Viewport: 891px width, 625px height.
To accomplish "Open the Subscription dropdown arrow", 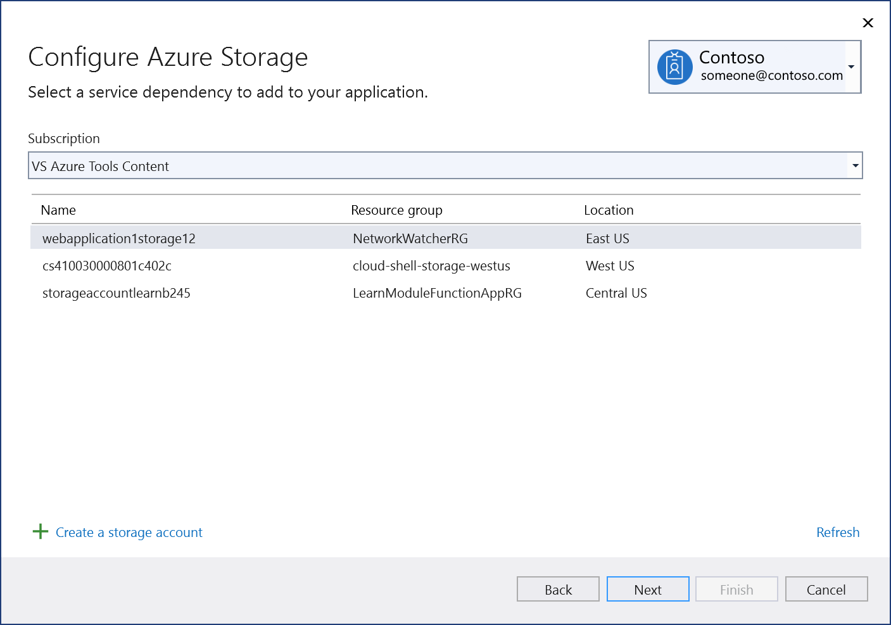I will click(856, 166).
